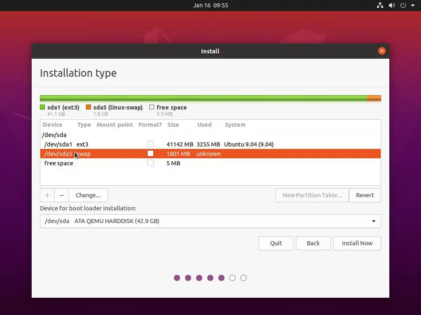The height and width of the screenshot is (315, 421).
Task: Click the orange sda5 (linux-swap) legend swatch
Action: point(88,107)
